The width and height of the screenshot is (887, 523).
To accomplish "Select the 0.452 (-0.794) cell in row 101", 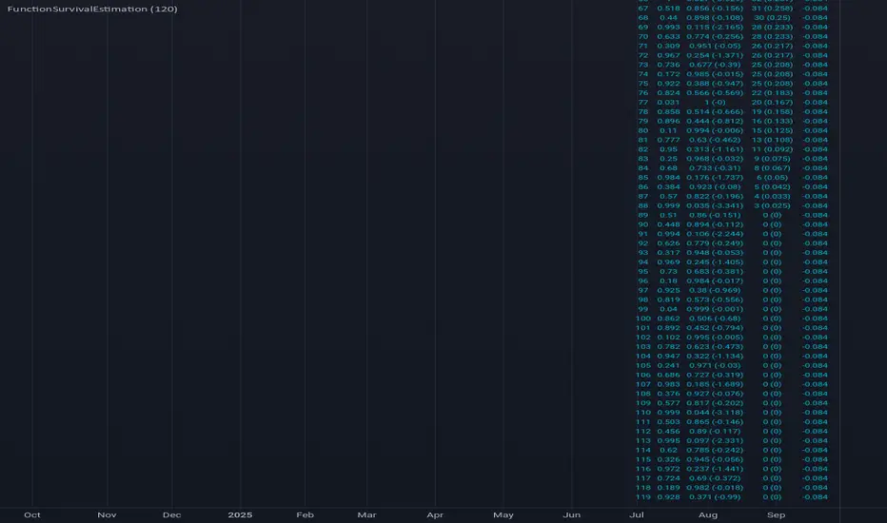I will (x=715, y=328).
